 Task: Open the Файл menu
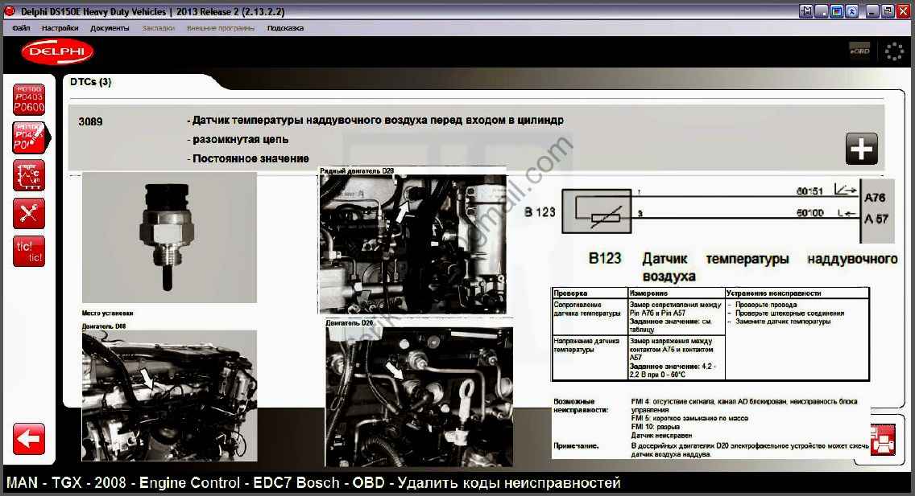tap(22, 28)
